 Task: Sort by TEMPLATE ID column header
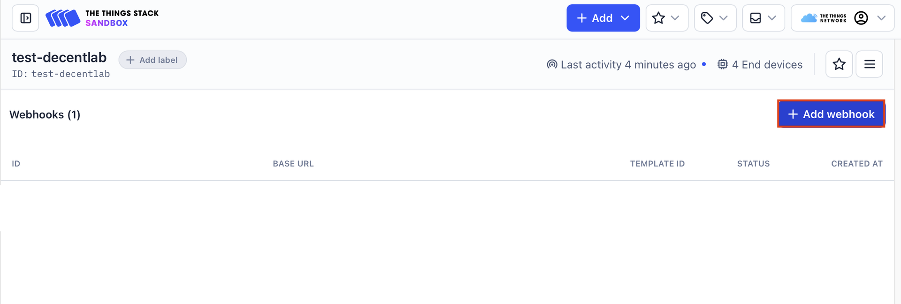(x=657, y=164)
